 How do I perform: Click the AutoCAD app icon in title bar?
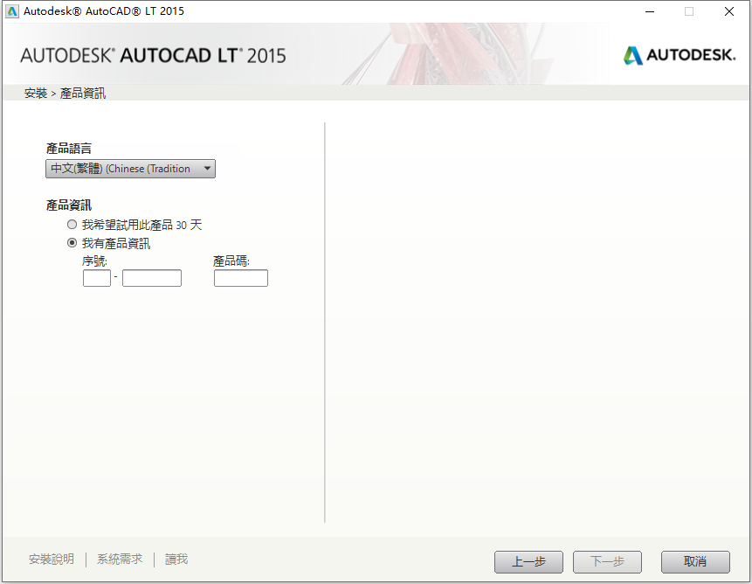click(12, 11)
